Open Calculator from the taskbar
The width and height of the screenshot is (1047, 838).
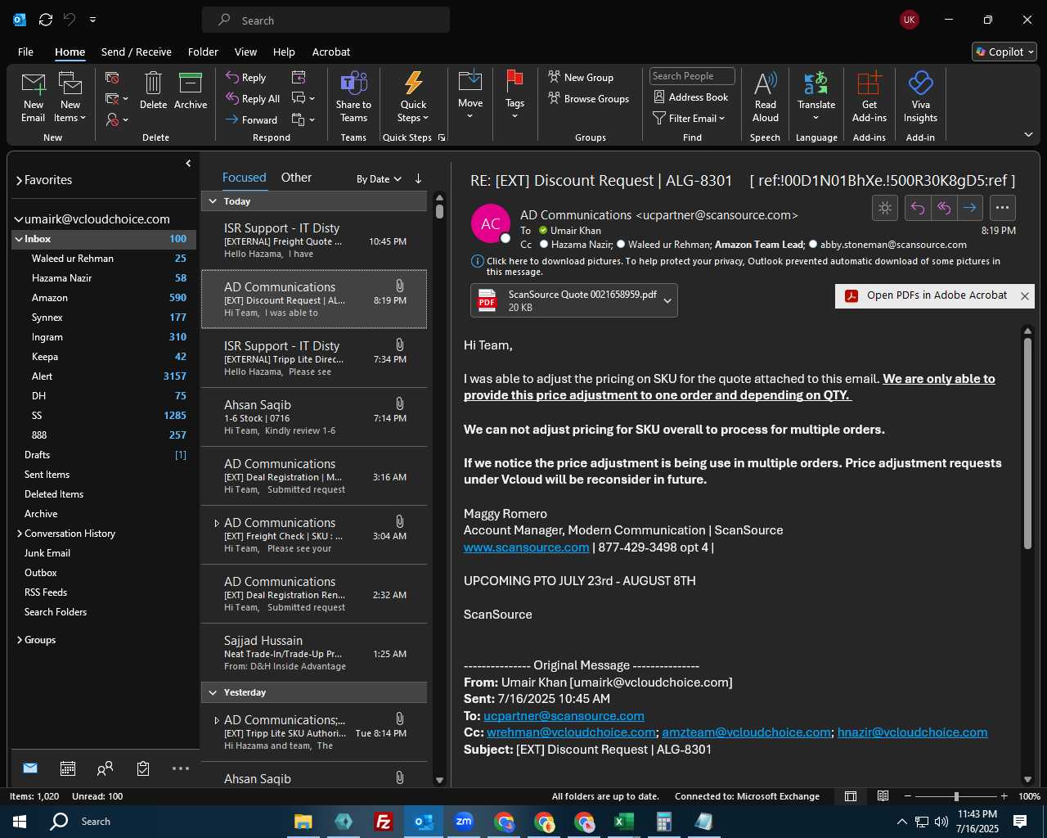click(664, 822)
